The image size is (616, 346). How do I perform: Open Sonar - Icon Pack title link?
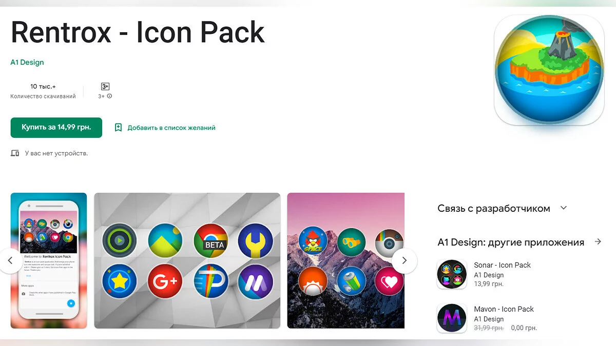(x=503, y=265)
